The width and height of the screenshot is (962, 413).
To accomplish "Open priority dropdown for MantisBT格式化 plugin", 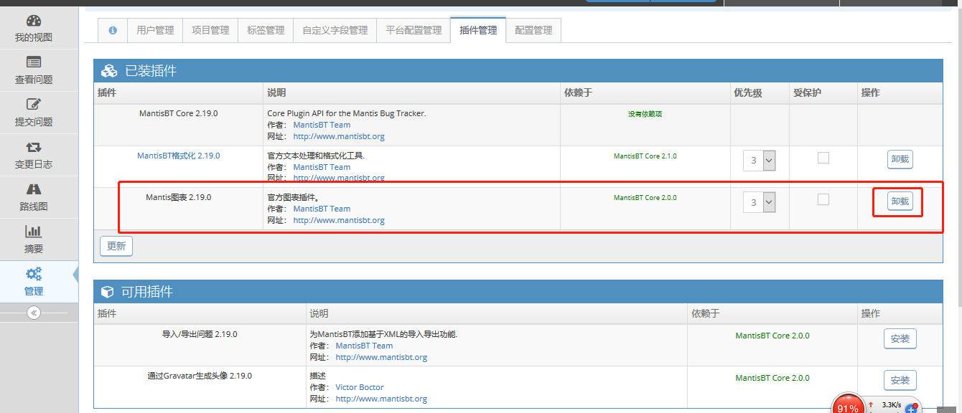I will pyautogui.click(x=760, y=161).
